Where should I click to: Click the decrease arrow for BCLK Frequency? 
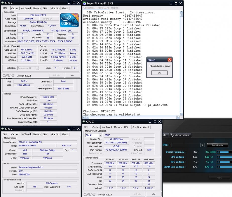pos(218,152)
